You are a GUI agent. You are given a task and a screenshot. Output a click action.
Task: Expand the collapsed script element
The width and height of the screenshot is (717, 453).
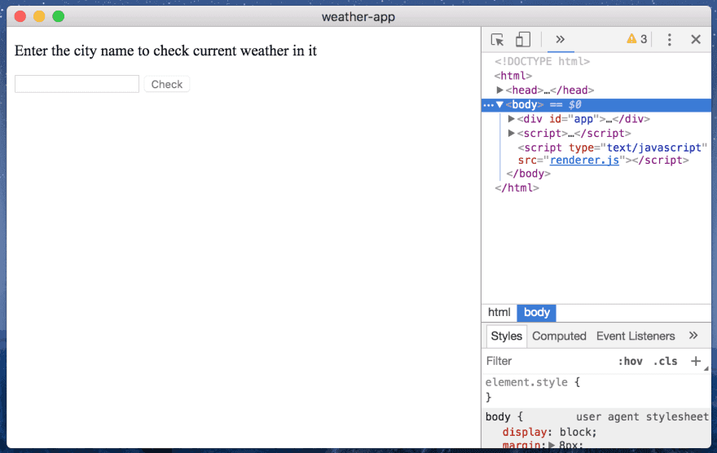tap(512, 133)
